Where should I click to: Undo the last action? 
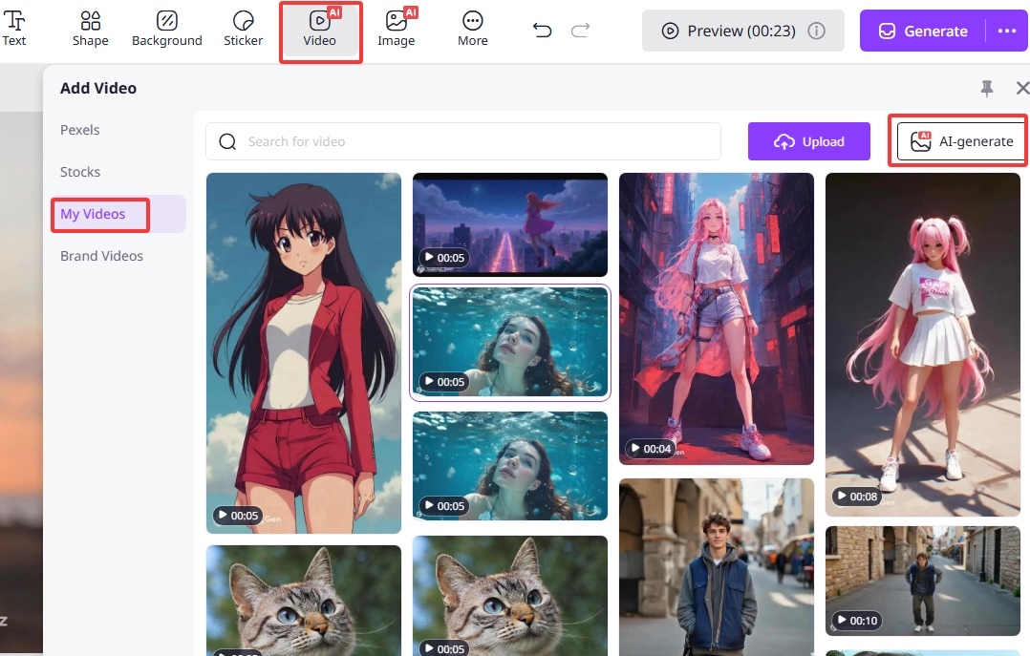[x=542, y=30]
